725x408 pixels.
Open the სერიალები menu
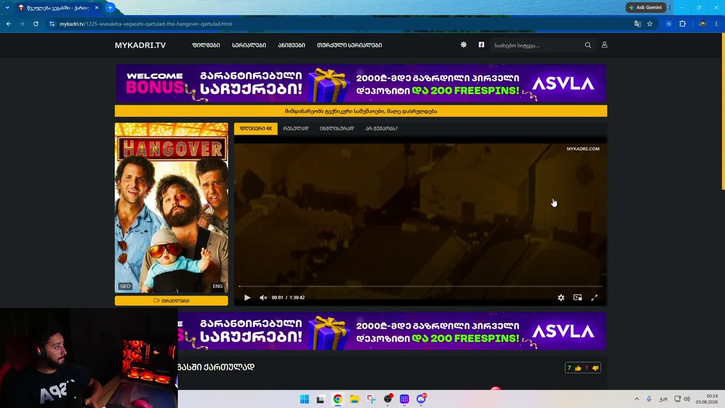249,45
